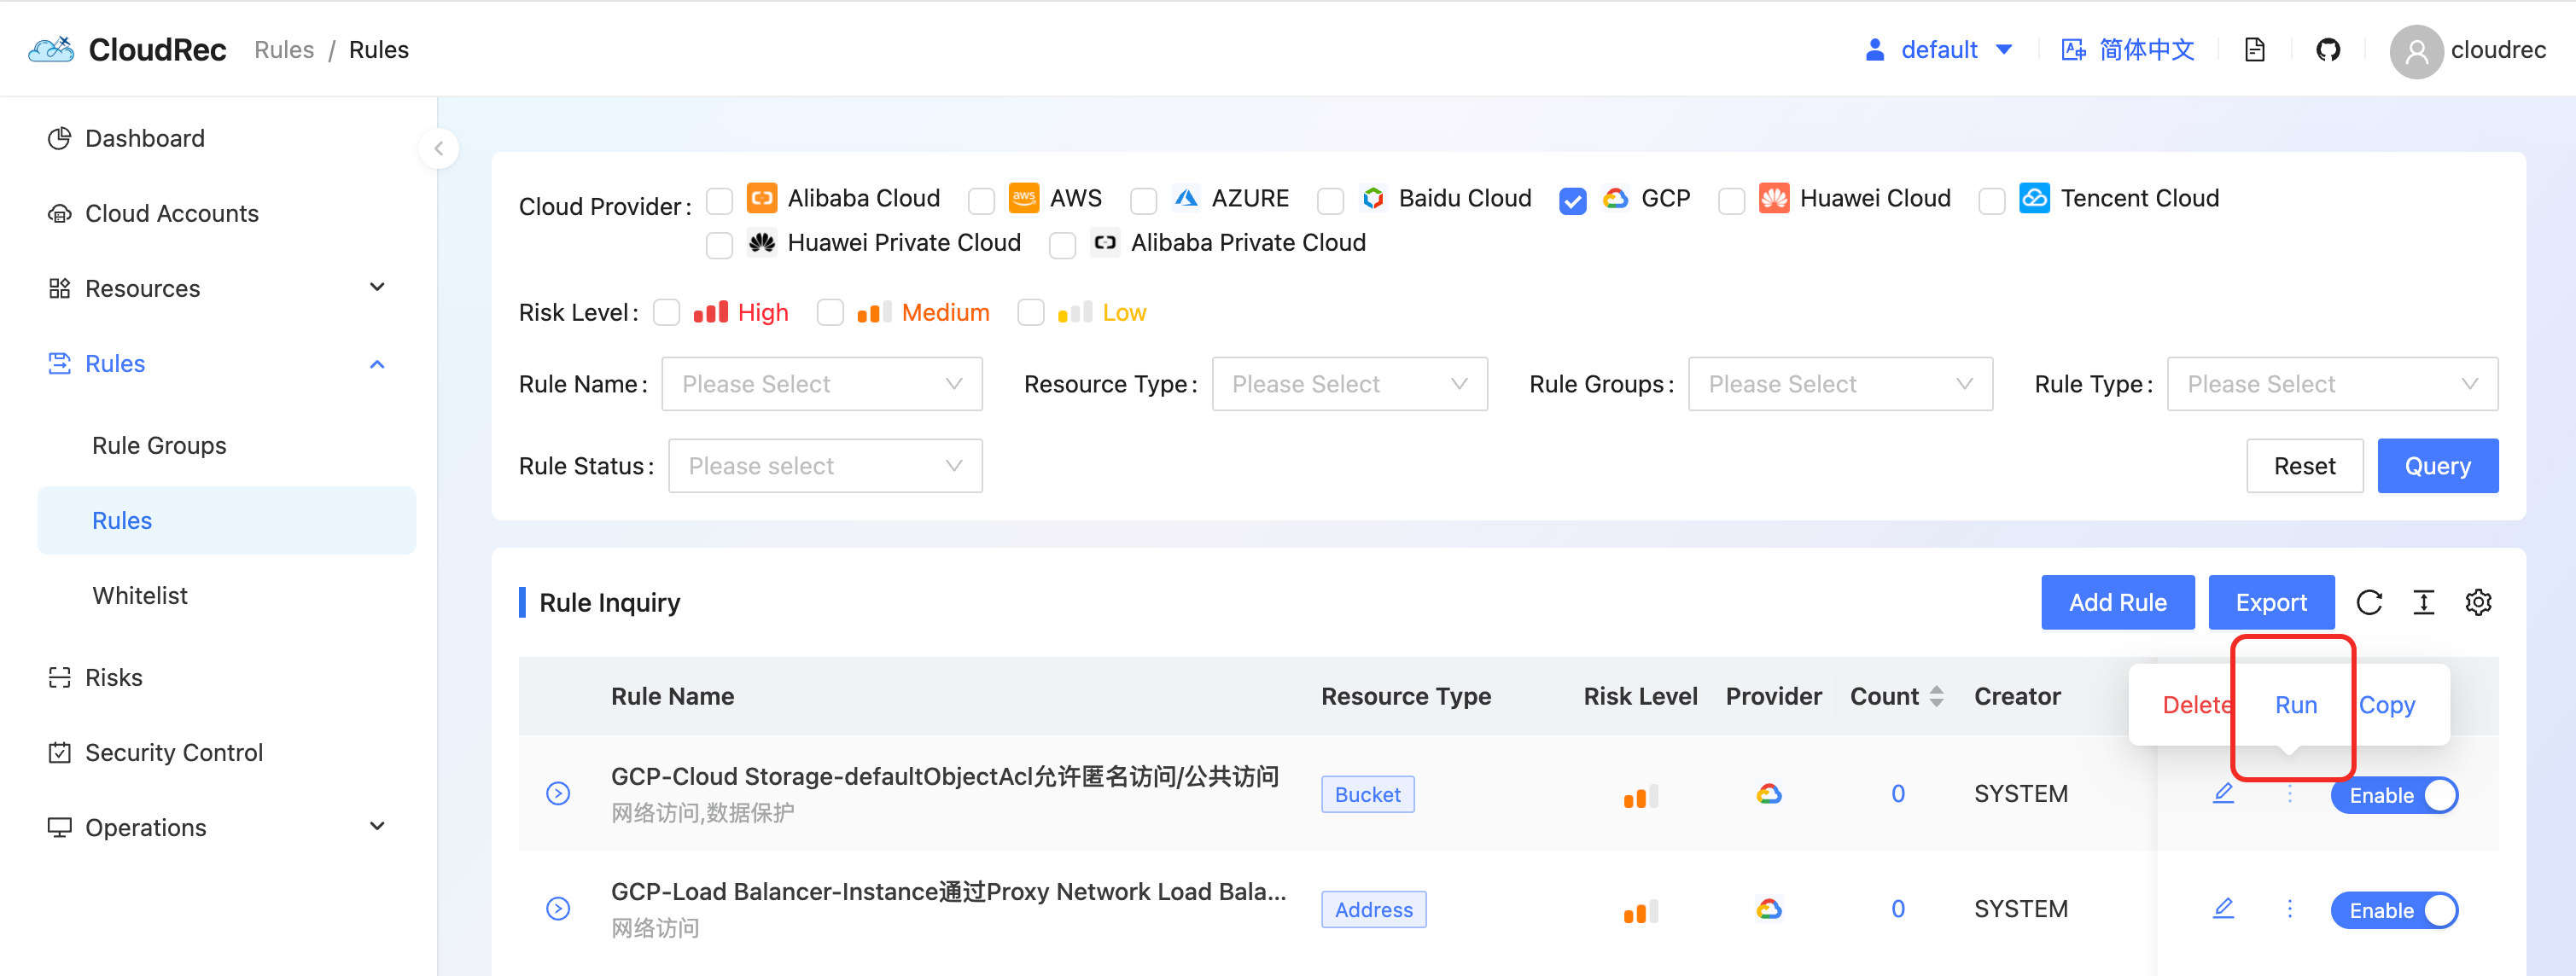Click the CloudRec logo icon
This screenshot has width=2576, height=976.
51,49
